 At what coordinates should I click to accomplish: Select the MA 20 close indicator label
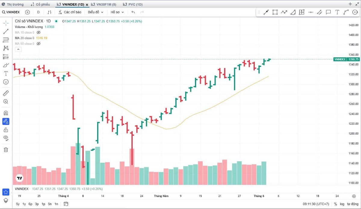tap(25, 38)
